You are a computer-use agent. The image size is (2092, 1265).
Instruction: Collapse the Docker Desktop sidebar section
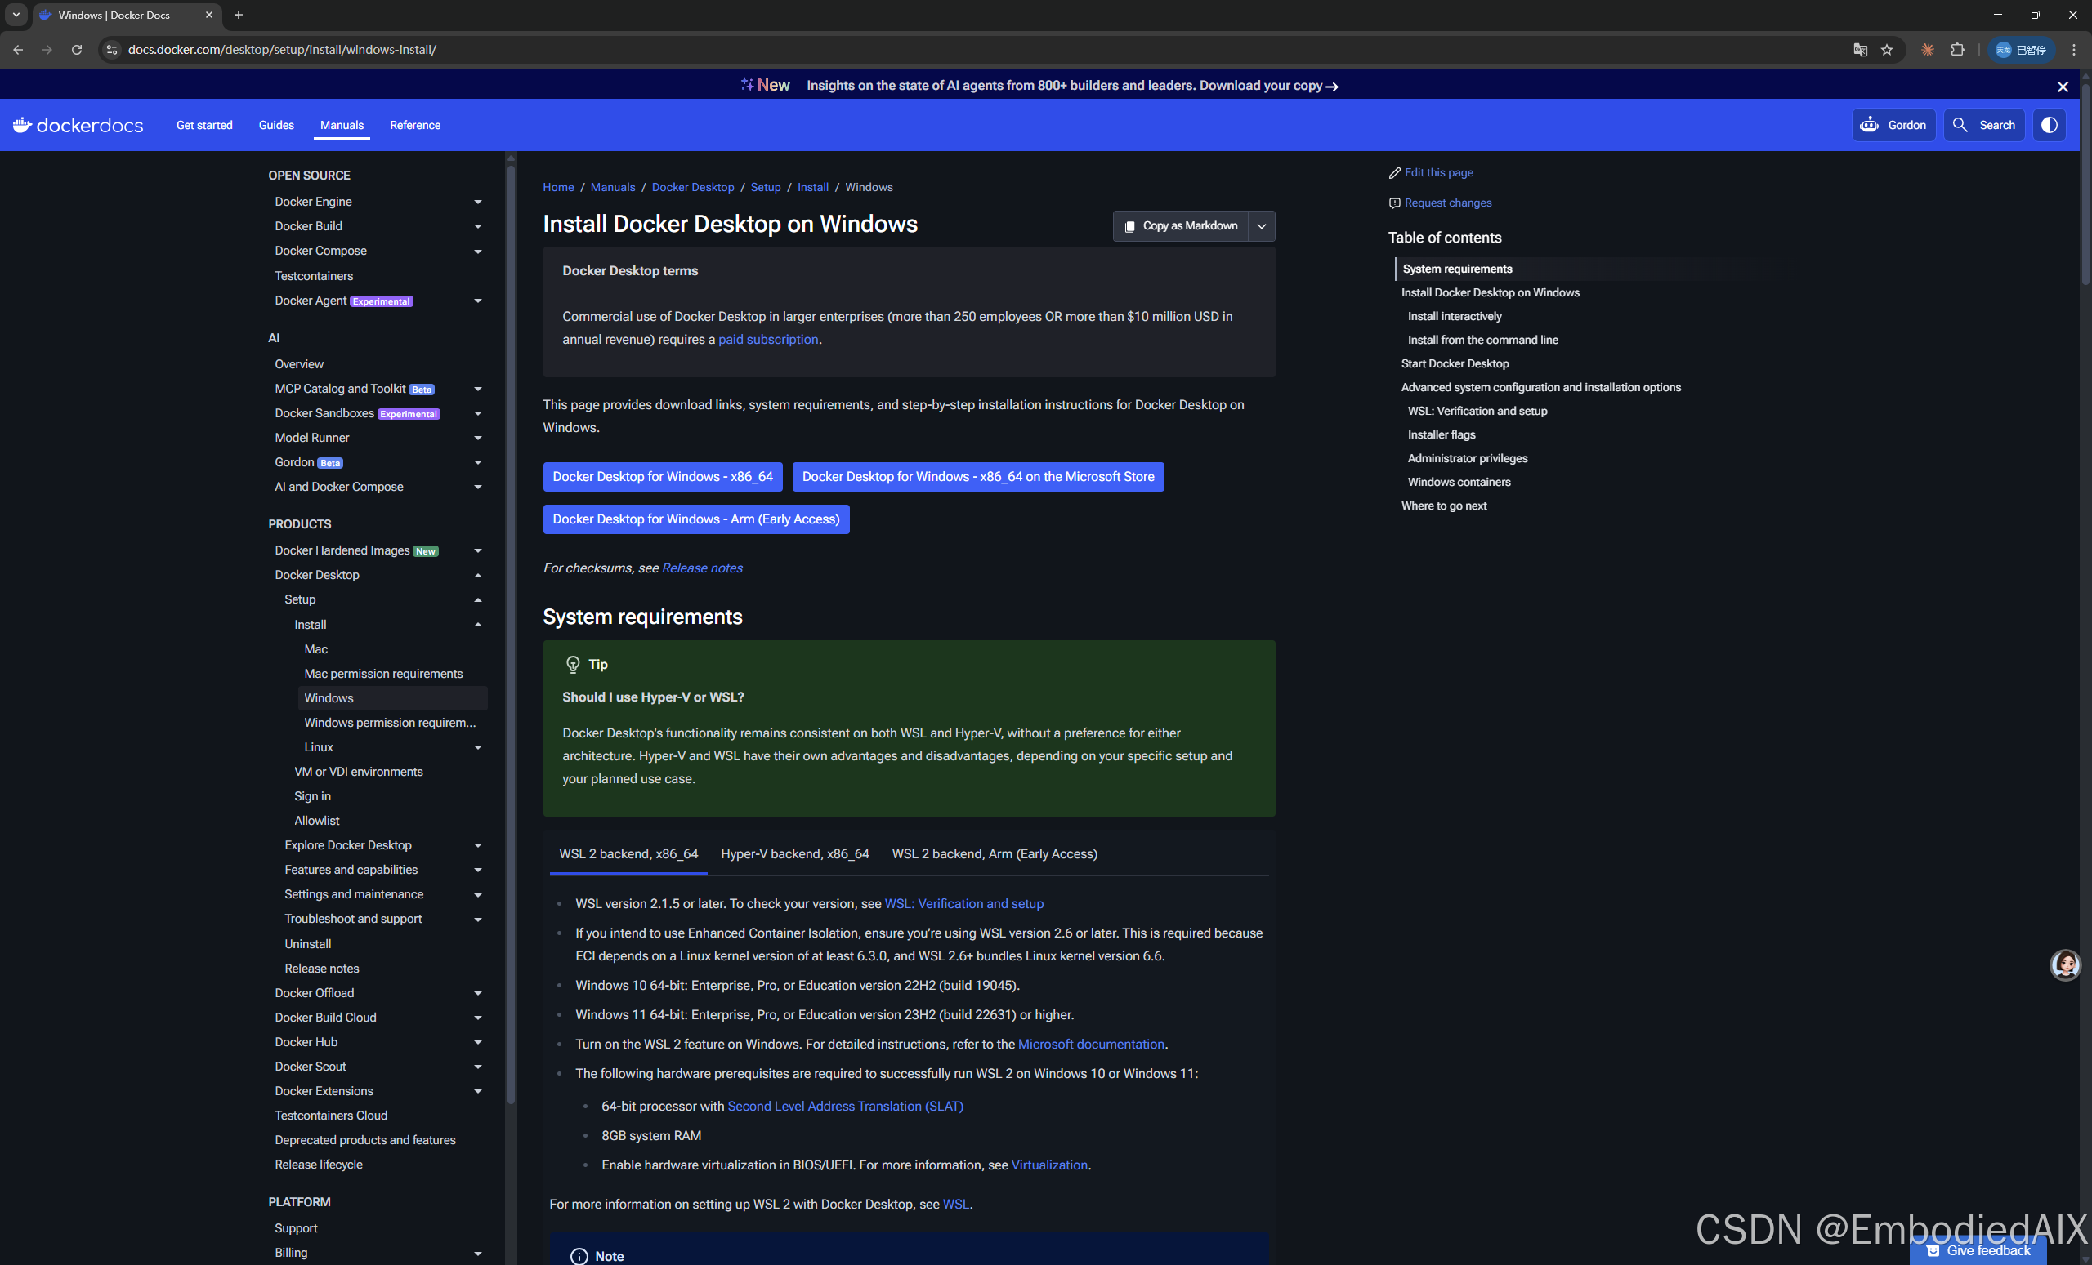point(477,575)
